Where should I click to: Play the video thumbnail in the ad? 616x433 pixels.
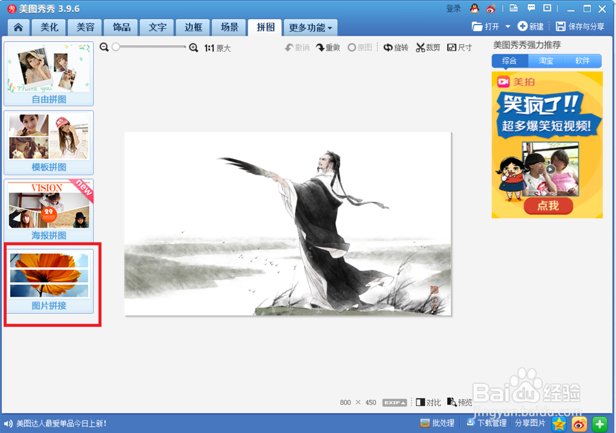(x=550, y=169)
